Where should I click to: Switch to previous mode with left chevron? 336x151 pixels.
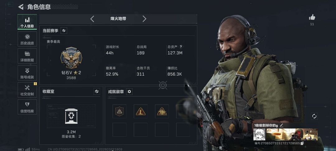tap(92, 19)
